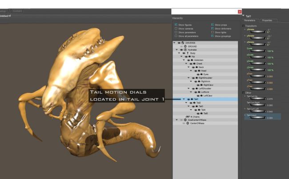The width and height of the screenshot is (289, 179).
Task: Collapse the Tail1 tree node
Action: point(184,99)
